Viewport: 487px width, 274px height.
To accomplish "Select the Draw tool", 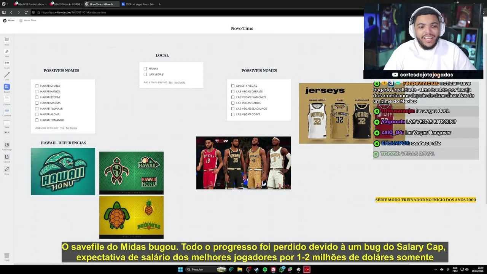I will click(x=7, y=170).
